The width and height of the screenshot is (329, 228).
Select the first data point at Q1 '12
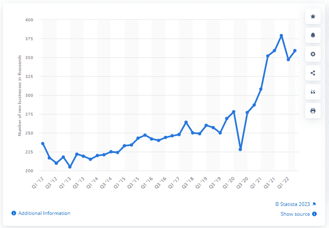tap(43, 143)
